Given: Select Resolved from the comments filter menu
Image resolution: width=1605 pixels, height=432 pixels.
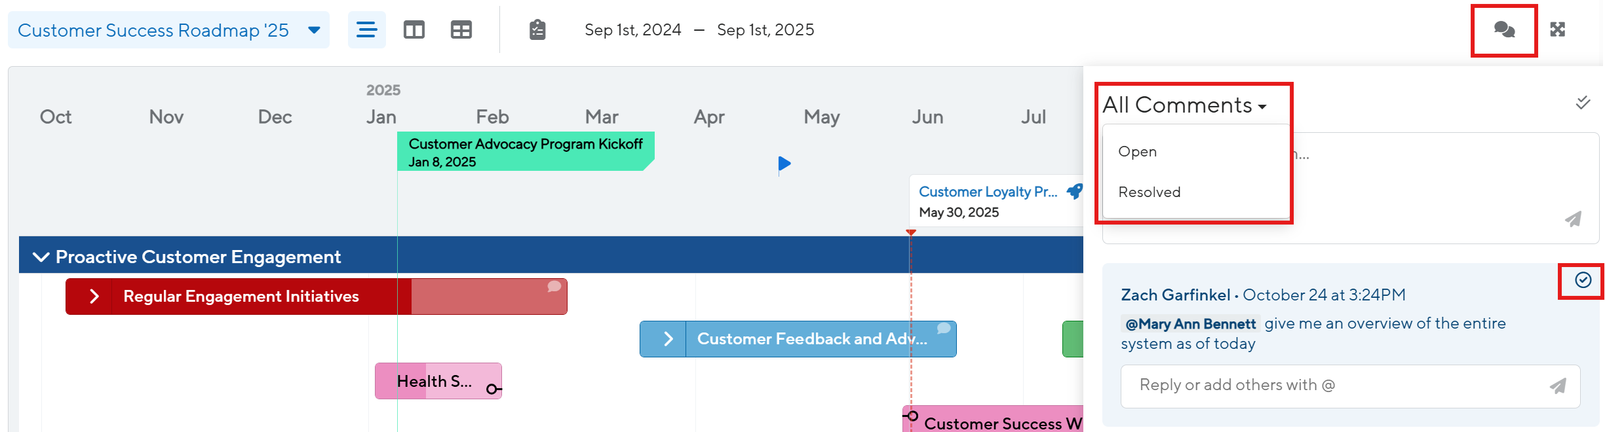Looking at the screenshot, I should (x=1149, y=192).
